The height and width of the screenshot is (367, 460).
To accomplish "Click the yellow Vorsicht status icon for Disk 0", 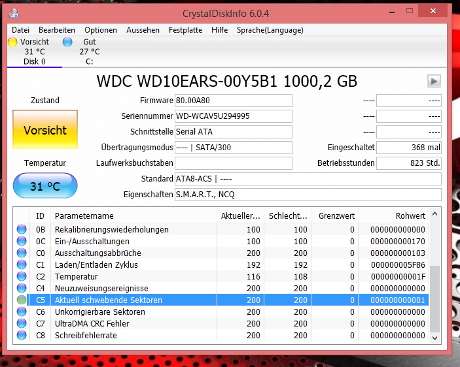I will click(x=12, y=42).
